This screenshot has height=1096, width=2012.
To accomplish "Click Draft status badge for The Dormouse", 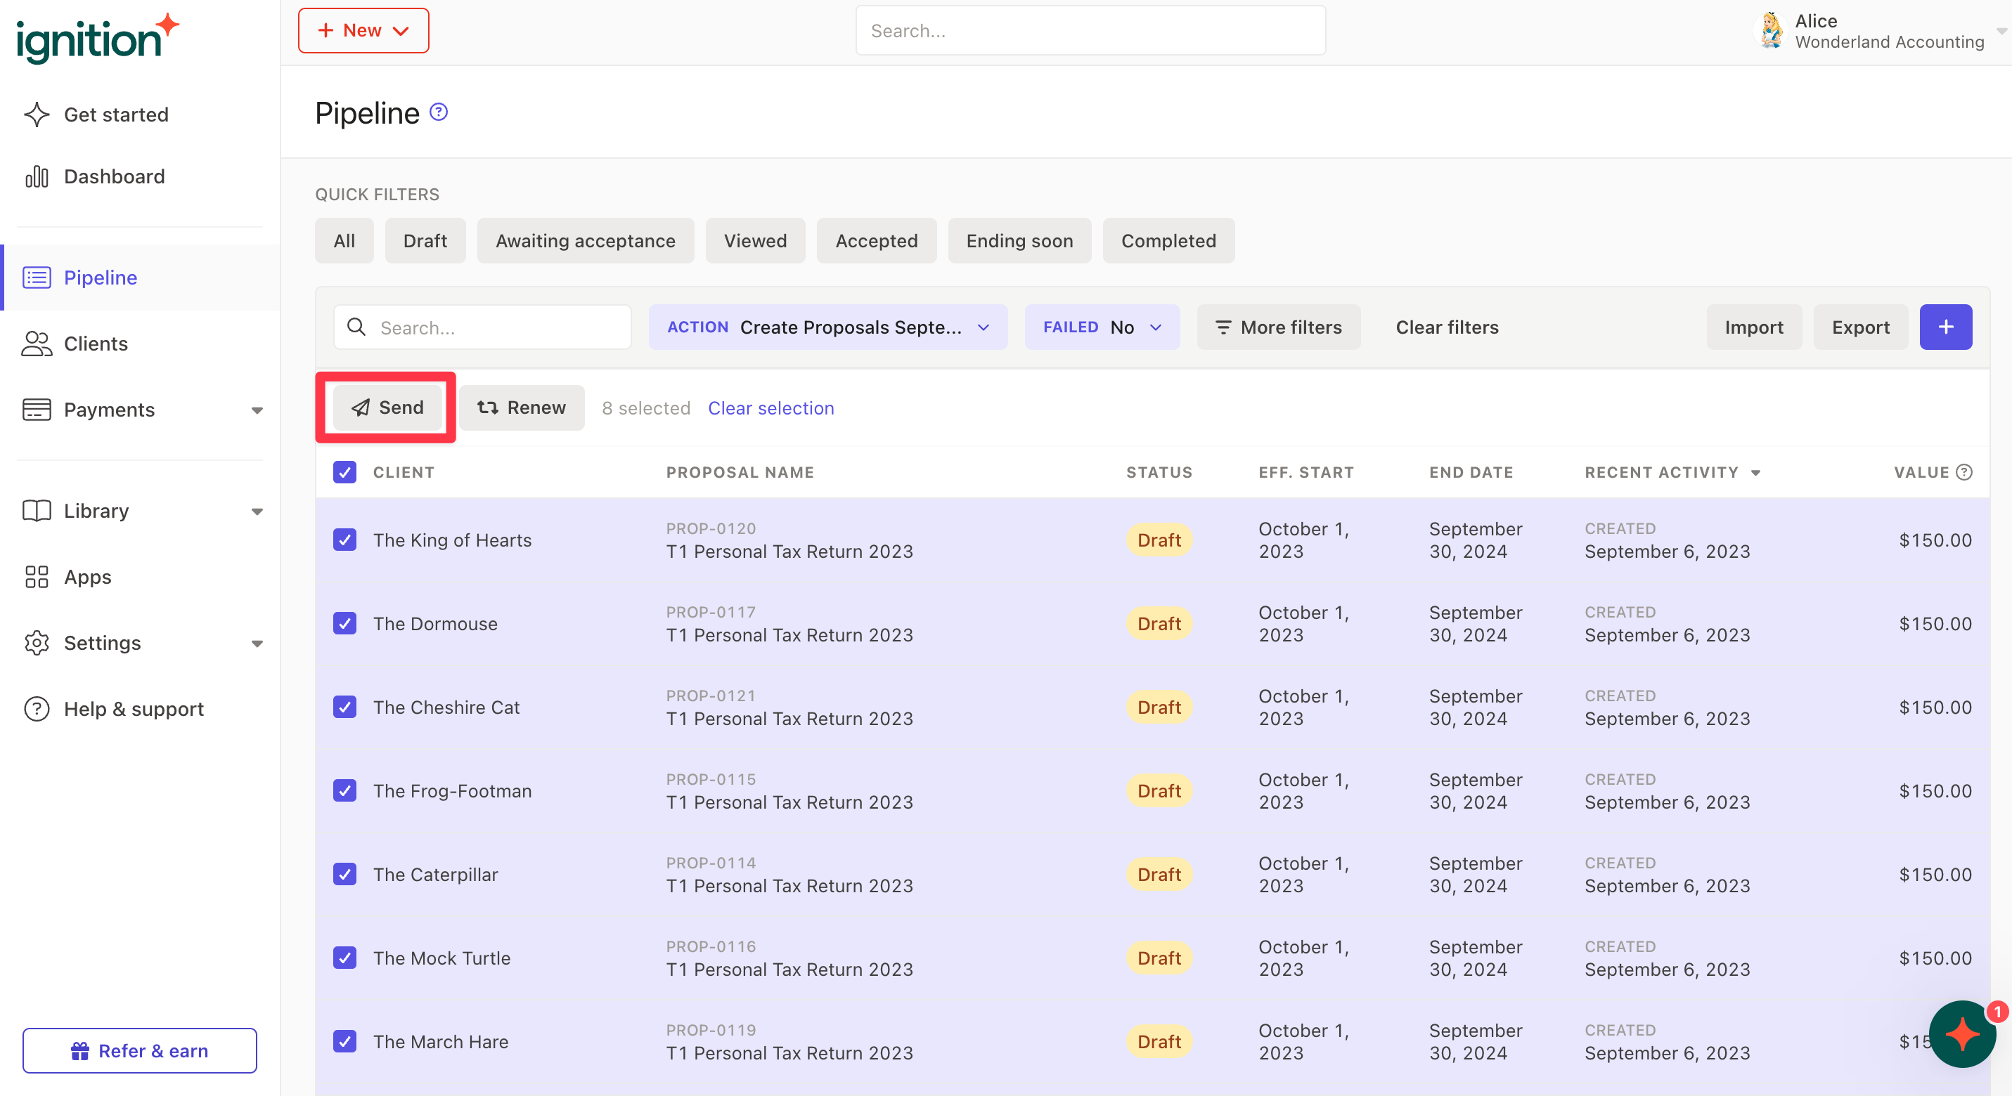I will 1159,624.
